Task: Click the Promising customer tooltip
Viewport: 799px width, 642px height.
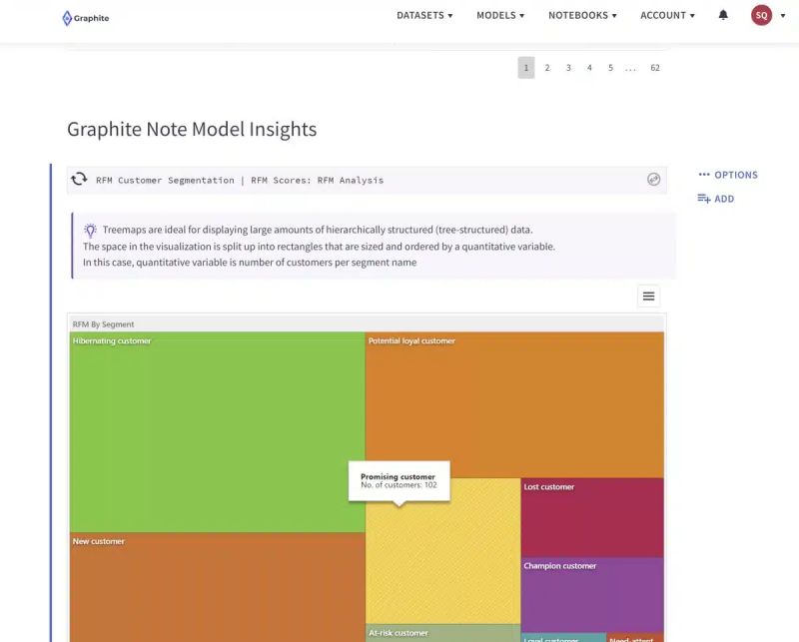Action: tap(399, 480)
